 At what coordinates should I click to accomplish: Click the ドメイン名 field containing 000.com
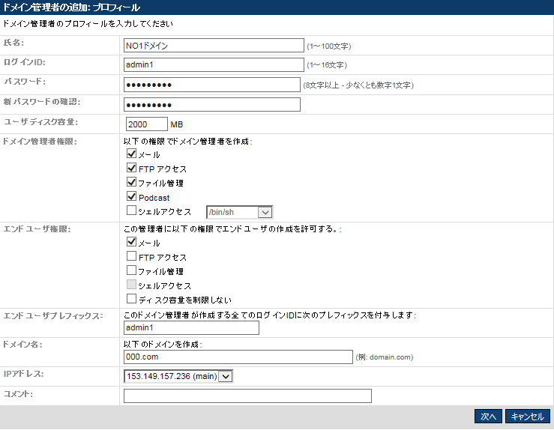(238, 357)
